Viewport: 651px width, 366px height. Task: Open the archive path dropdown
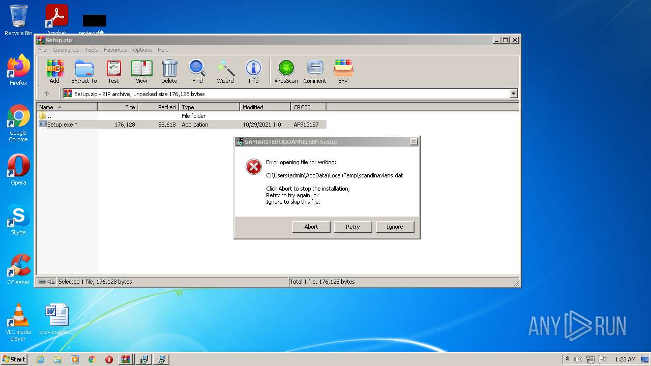point(513,94)
